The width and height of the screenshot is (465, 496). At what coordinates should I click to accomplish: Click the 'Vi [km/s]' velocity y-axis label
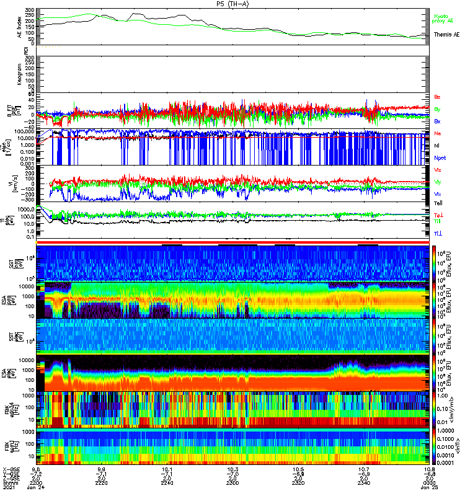[14, 184]
